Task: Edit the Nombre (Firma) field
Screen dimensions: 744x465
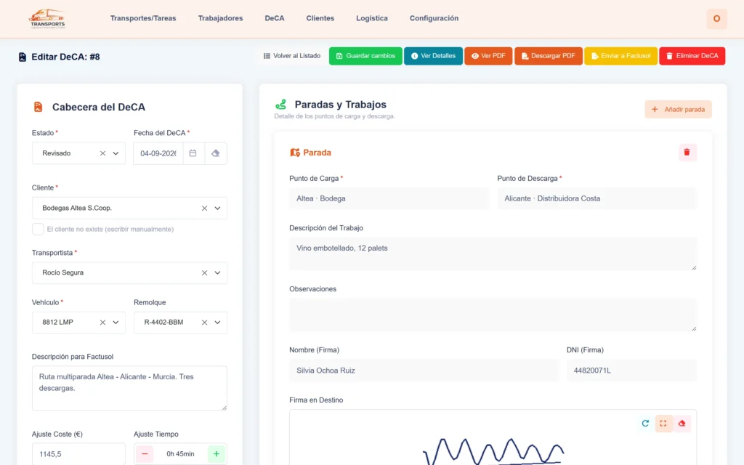Action: tap(424, 371)
